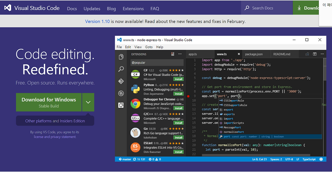Open the View menu
Image resolution: width=332 pixels, height=175 pixels.
[138, 47]
